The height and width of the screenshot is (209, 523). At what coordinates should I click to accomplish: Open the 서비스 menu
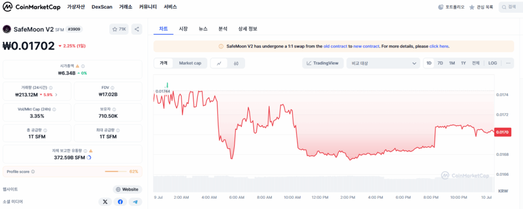pyautogui.click(x=170, y=7)
